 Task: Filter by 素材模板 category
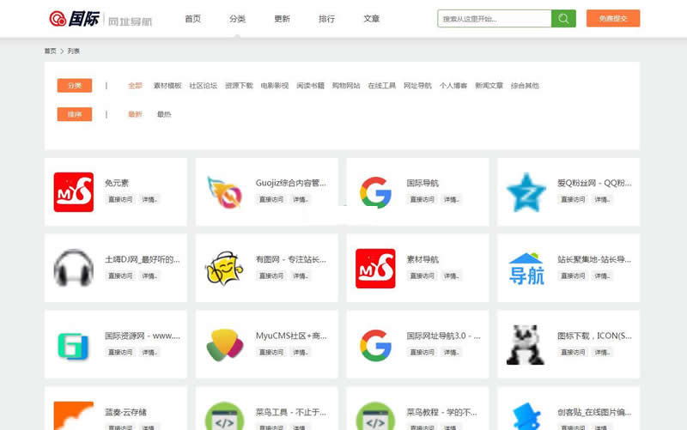point(167,85)
